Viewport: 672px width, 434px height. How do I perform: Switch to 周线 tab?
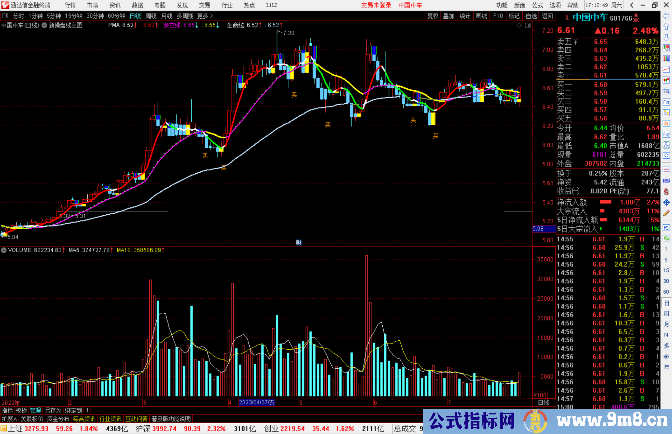tap(151, 16)
